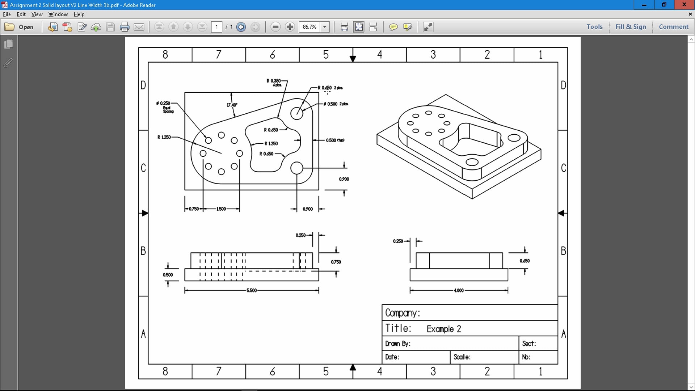Image resolution: width=695 pixels, height=391 pixels.
Task: Click the 'Sect:' label in title block
Action: click(x=529, y=344)
